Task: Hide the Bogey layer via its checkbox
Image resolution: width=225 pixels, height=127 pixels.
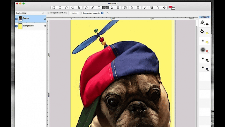Action: point(17,19)
